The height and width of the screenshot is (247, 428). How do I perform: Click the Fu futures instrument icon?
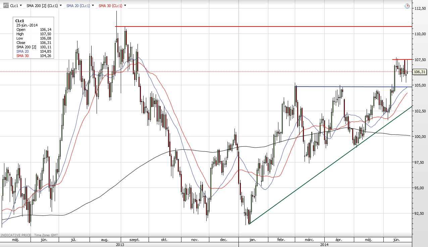point(5,5)
